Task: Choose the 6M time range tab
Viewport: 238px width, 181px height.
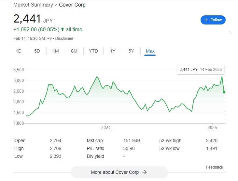Action: pyautogui.click(x=74, y=51)
